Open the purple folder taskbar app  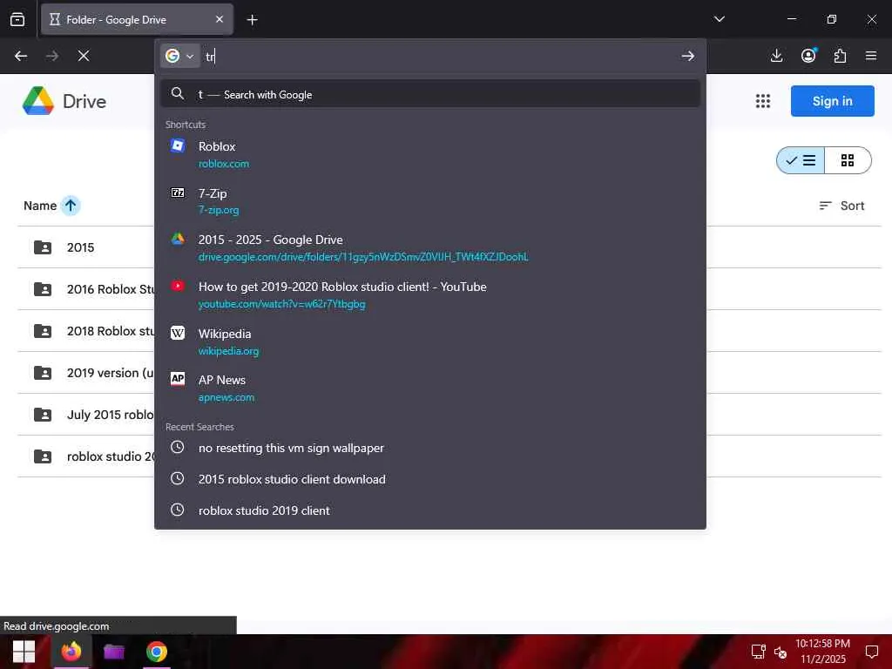coord(114,652)
